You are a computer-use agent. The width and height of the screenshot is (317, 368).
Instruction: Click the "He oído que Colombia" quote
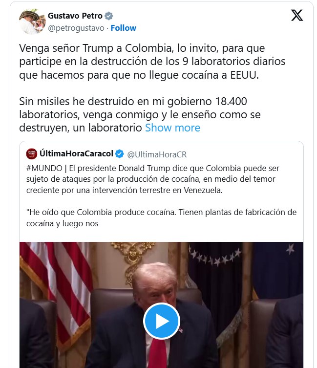pyautogui.click(x=162, y=218)
